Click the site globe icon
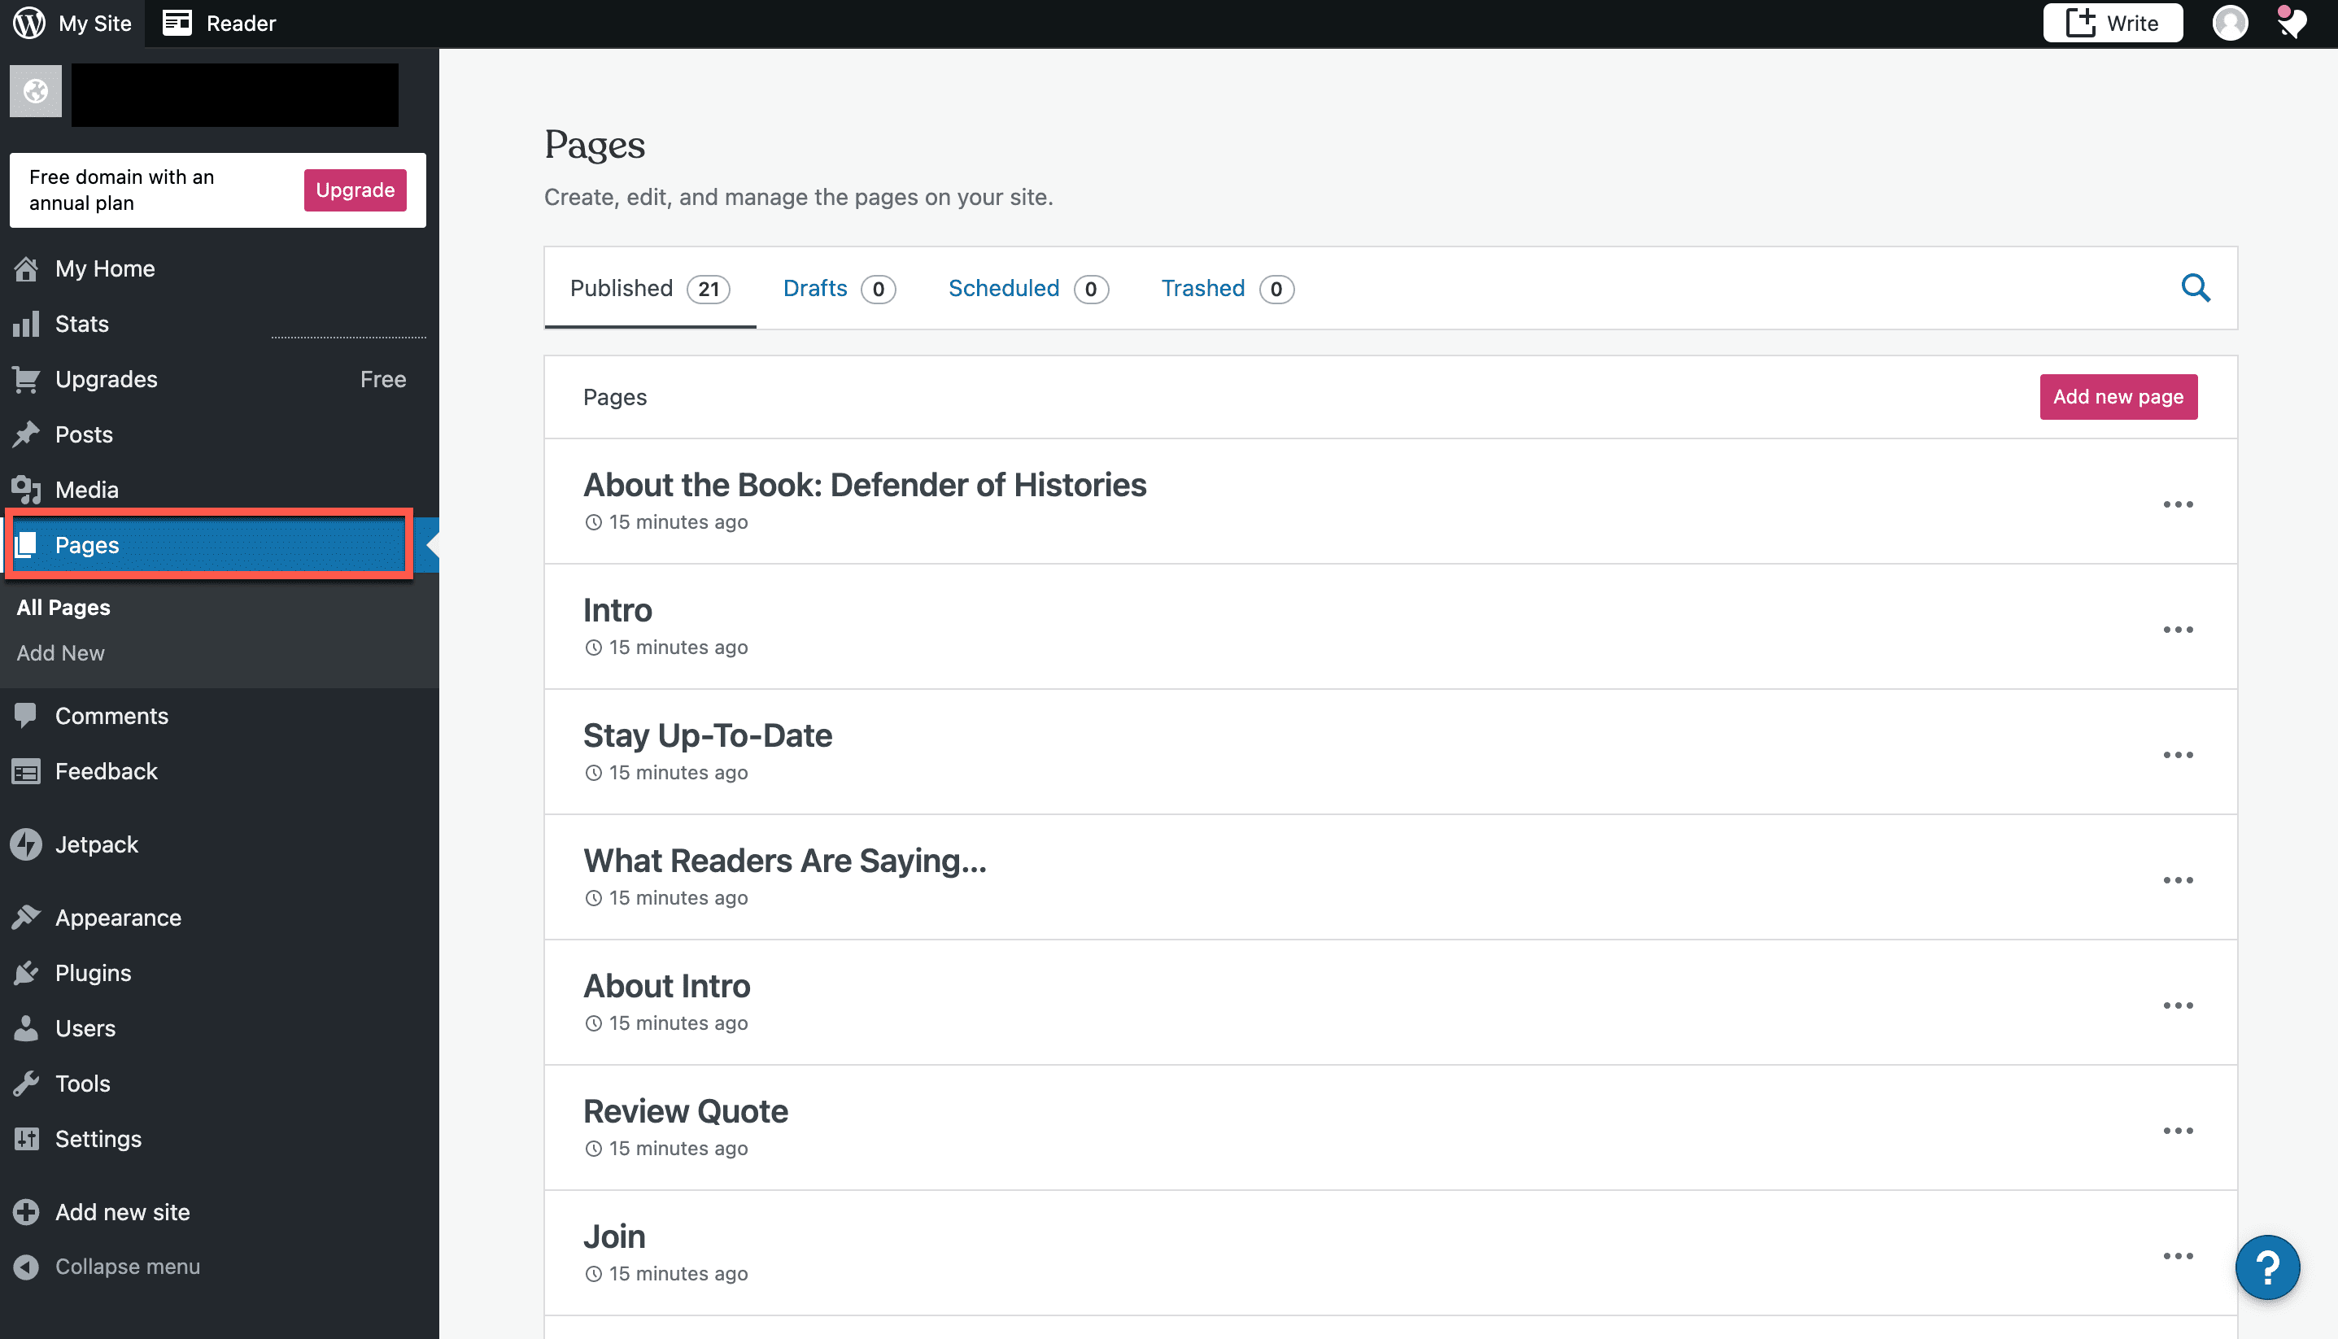The height and width of the screenshot is (1339, 2338). 36,91
